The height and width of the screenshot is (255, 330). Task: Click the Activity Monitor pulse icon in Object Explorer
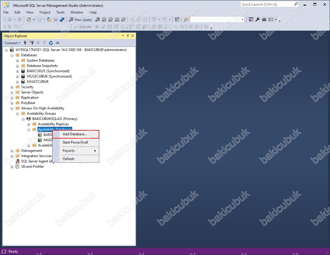(x=57, y=43)
